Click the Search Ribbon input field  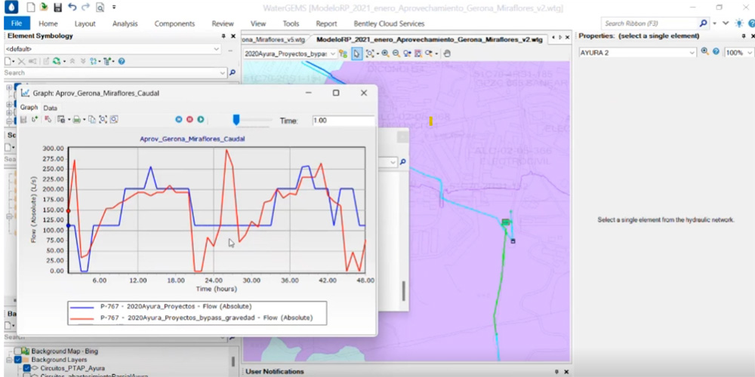pos(649,23)
